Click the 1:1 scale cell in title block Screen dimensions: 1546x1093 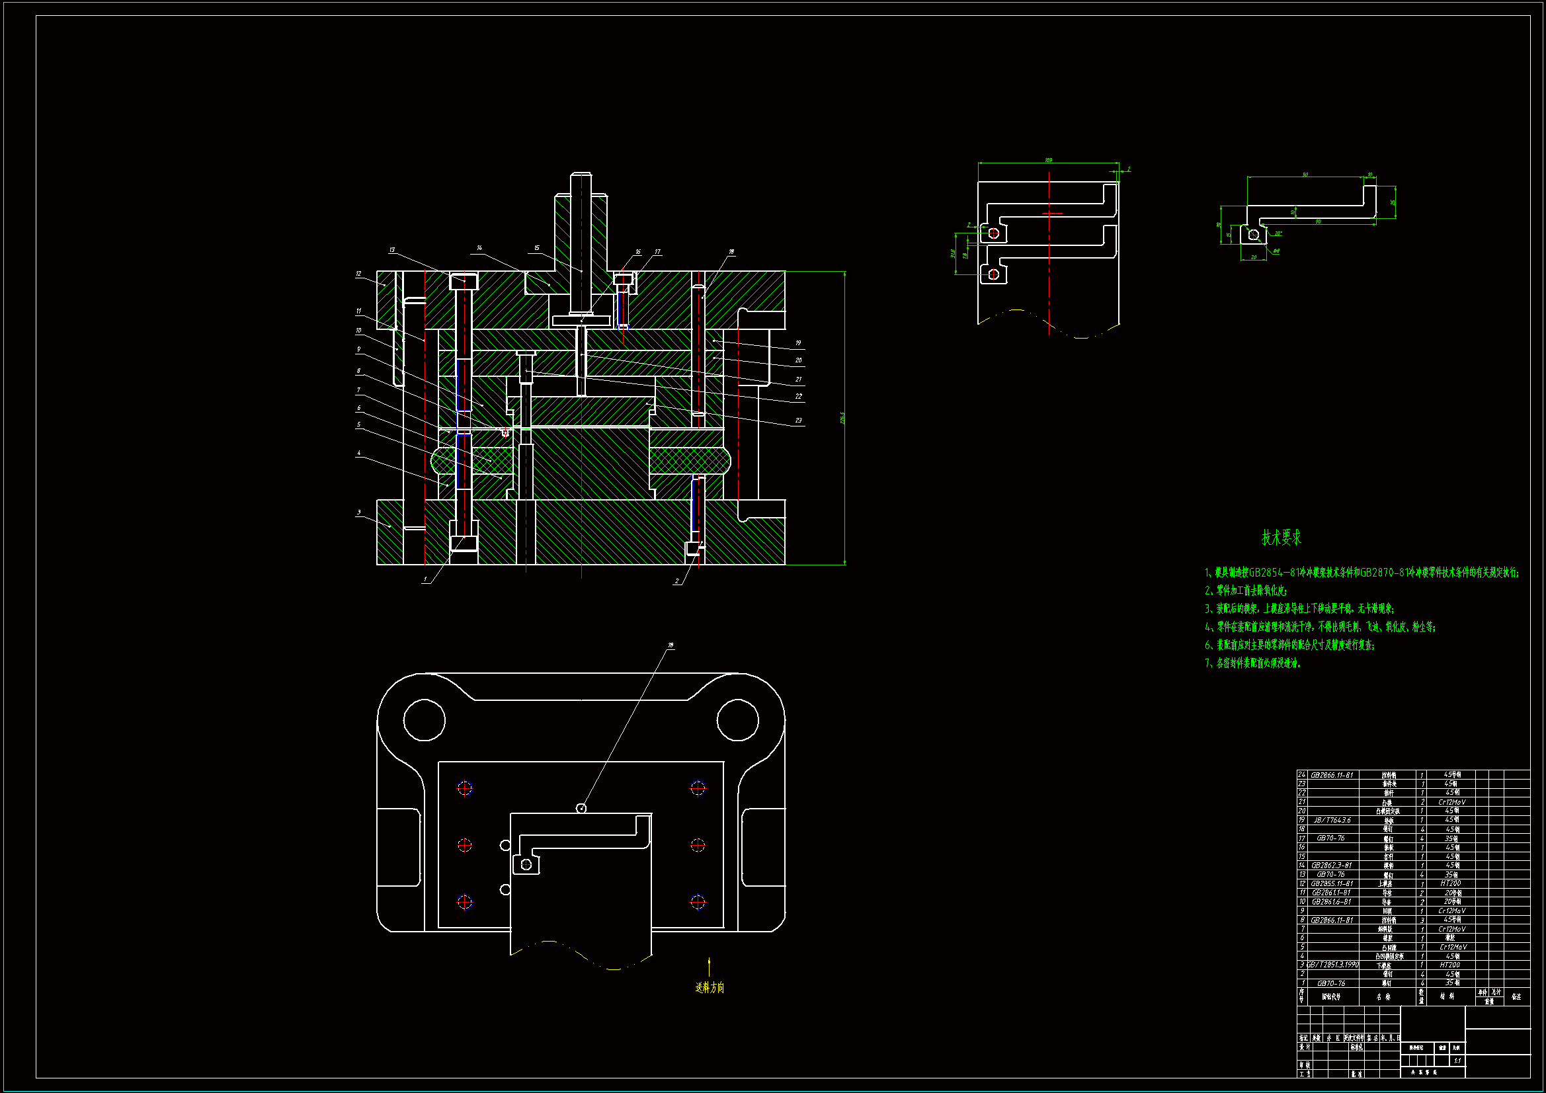click(1457, 1061)
